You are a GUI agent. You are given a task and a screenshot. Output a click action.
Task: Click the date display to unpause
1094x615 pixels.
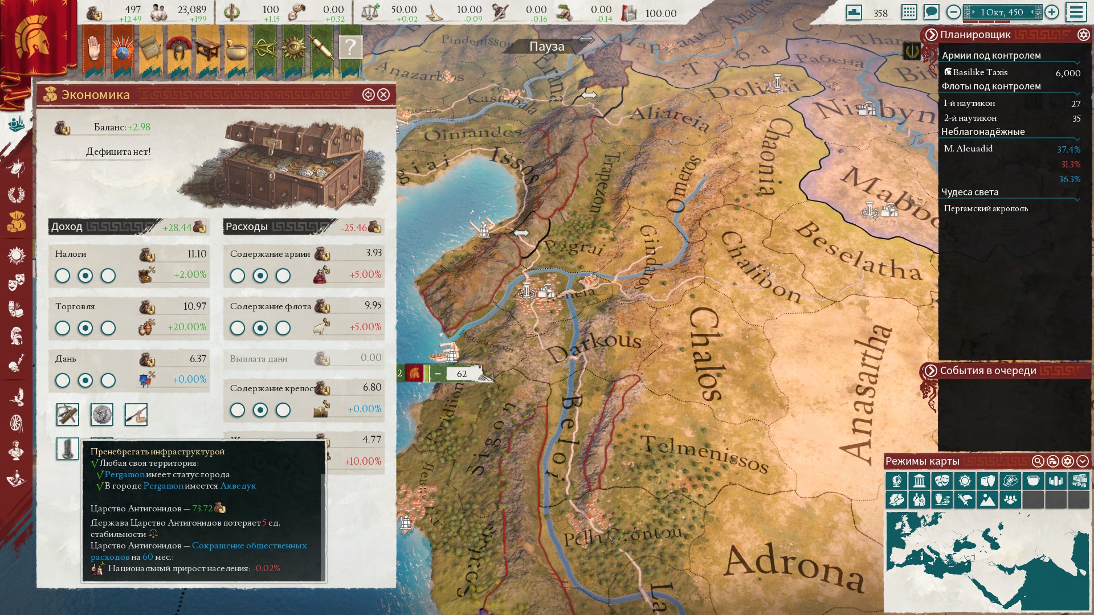(1002, 12)
